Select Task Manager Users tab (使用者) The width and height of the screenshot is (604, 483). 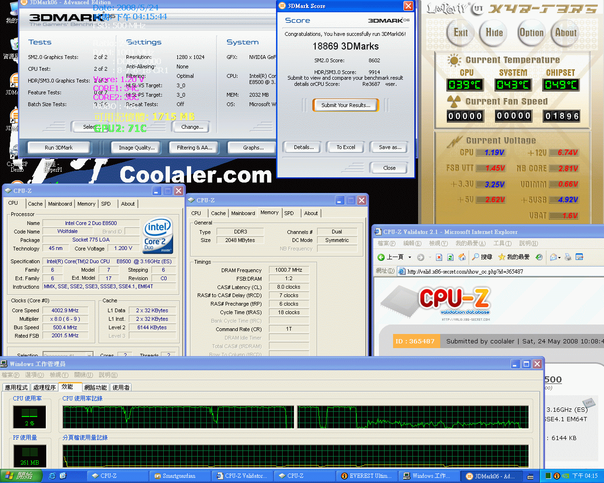click(x=121, y=387)
